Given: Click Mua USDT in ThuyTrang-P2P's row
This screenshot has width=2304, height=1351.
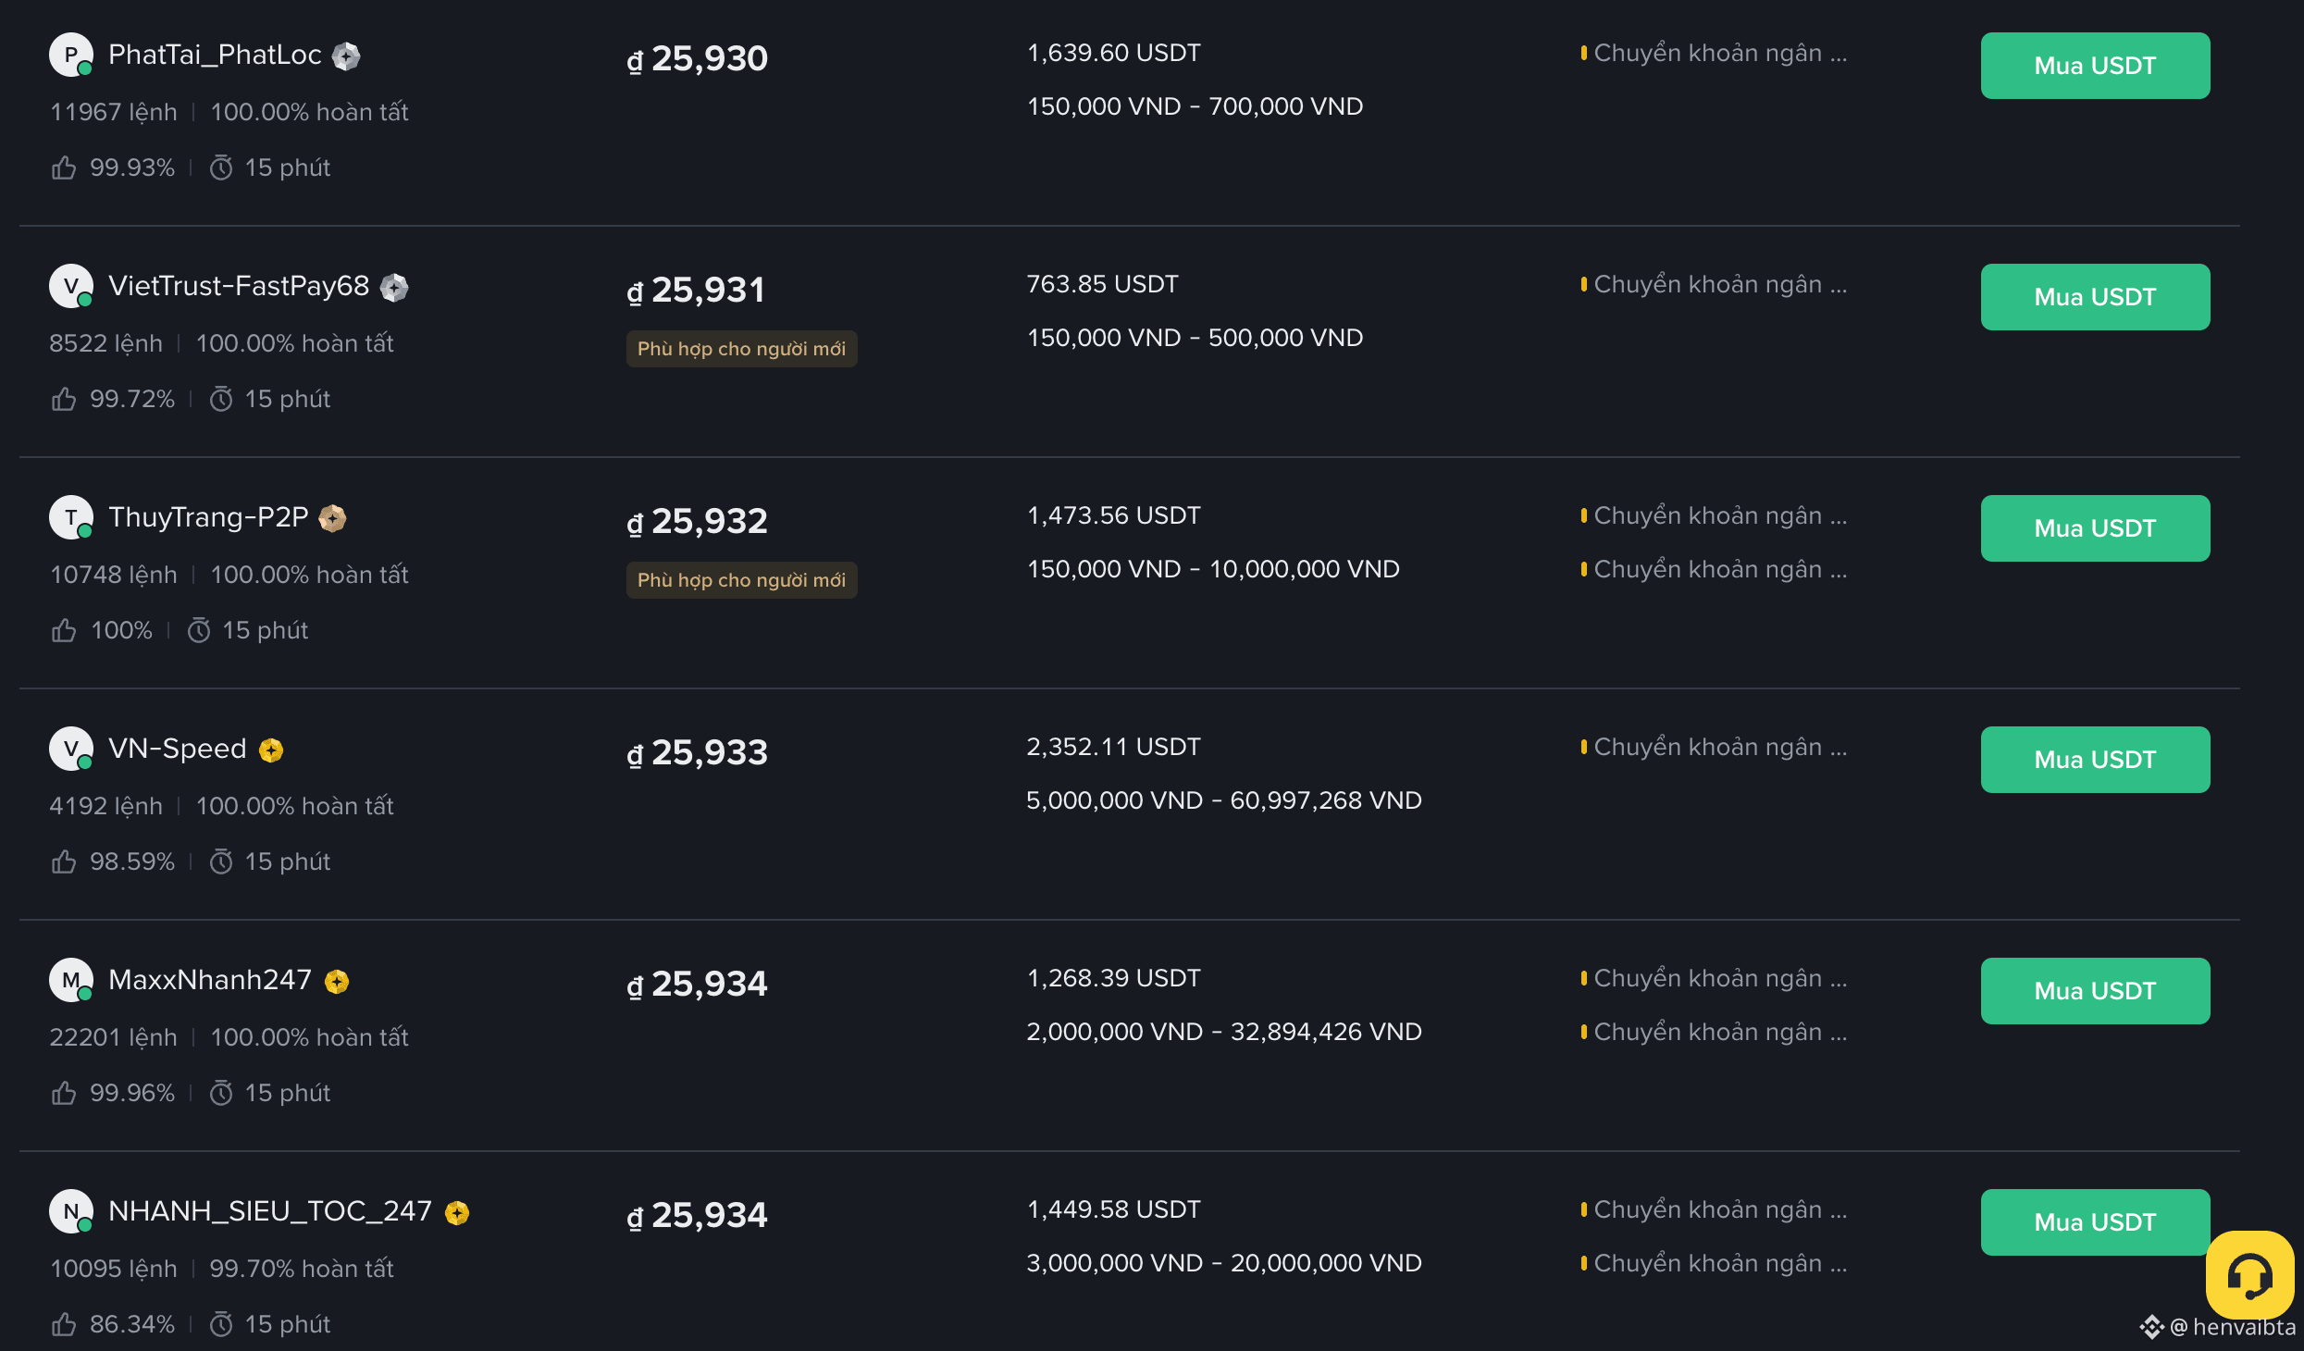Looking at the screenshot, I should pyautogui.click(x=2095, y=528).
